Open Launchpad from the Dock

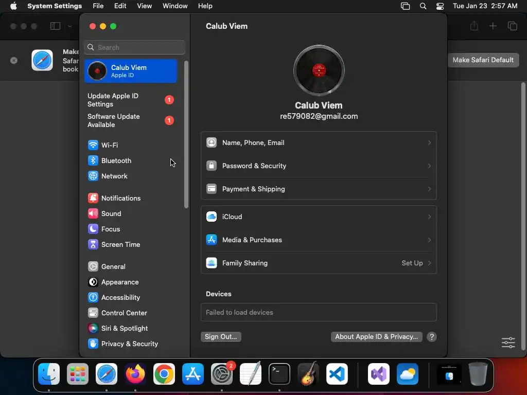tap(78, 374)
